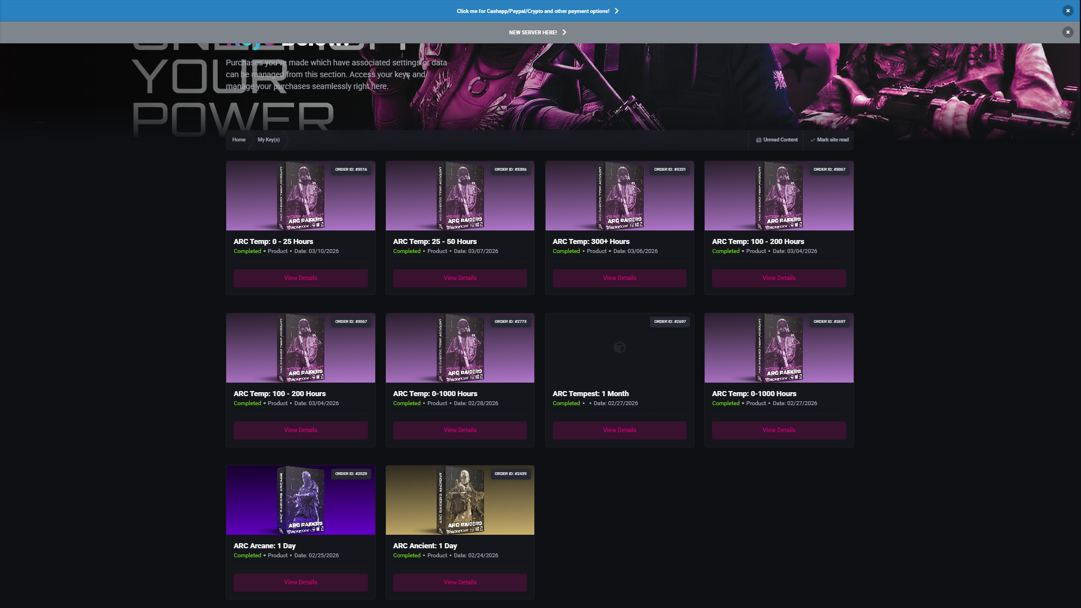This screenshot has height=608, width=1081.
Task: View Details for ARC Temp: 25 - 50 Hours
Action: [x=460, y=278]
